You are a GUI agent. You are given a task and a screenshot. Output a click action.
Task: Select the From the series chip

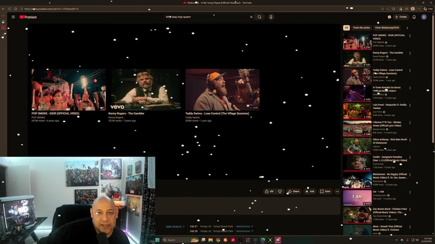tap(361, 28)
